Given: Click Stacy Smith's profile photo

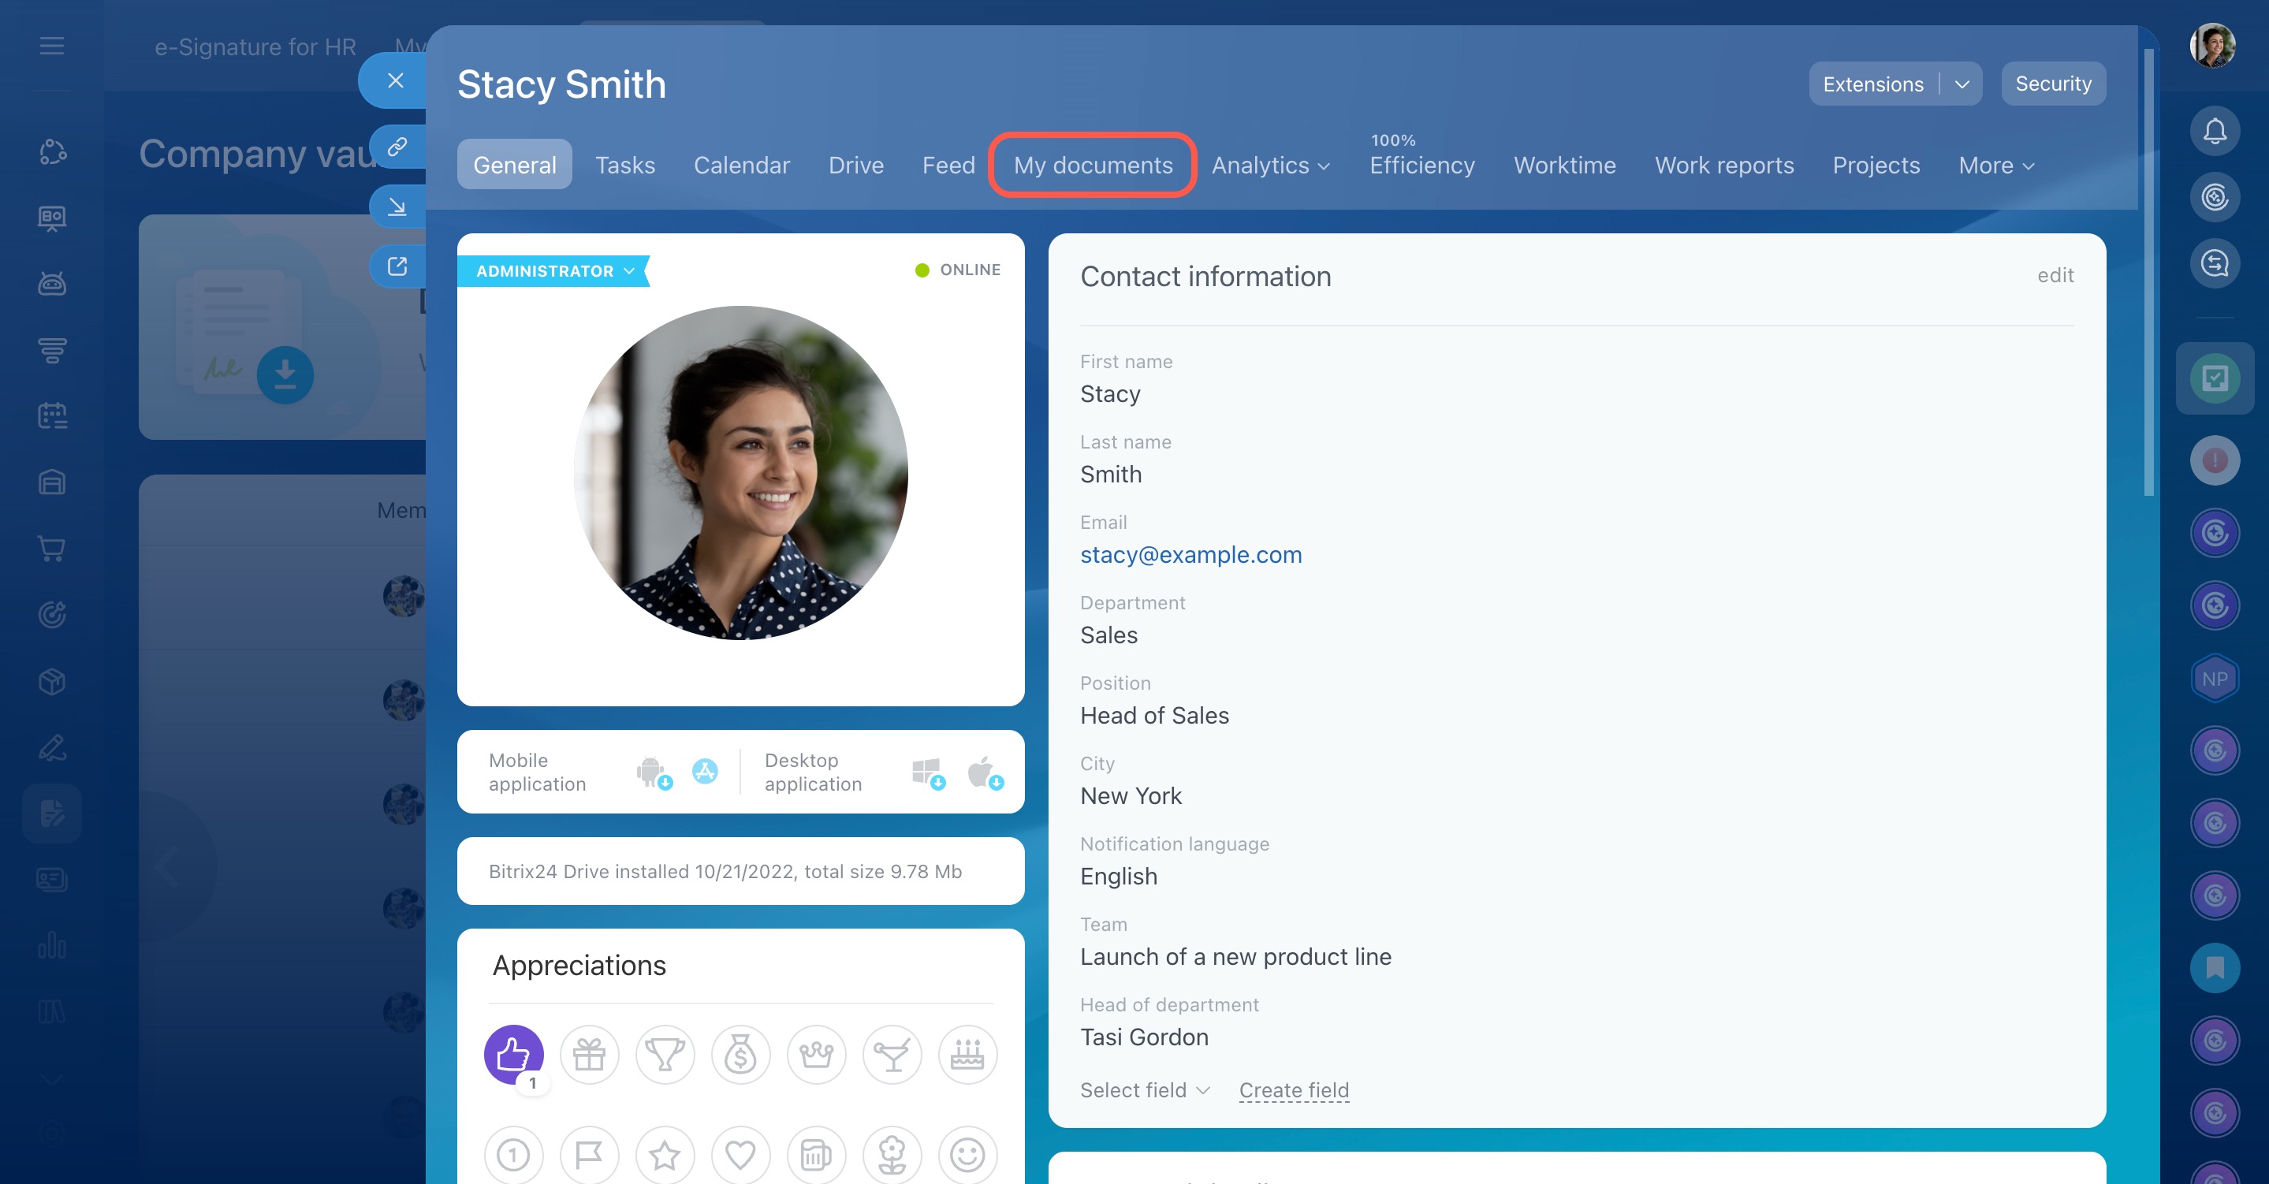Looking at the screenshot, I should coord(741,473).
